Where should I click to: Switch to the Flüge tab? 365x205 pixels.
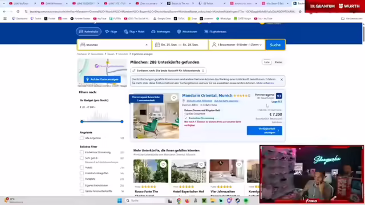(x=111, y=32)
